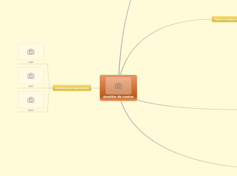
Task: Select the 'Definiciones importantes' topic node
Action: click(72, 88)
